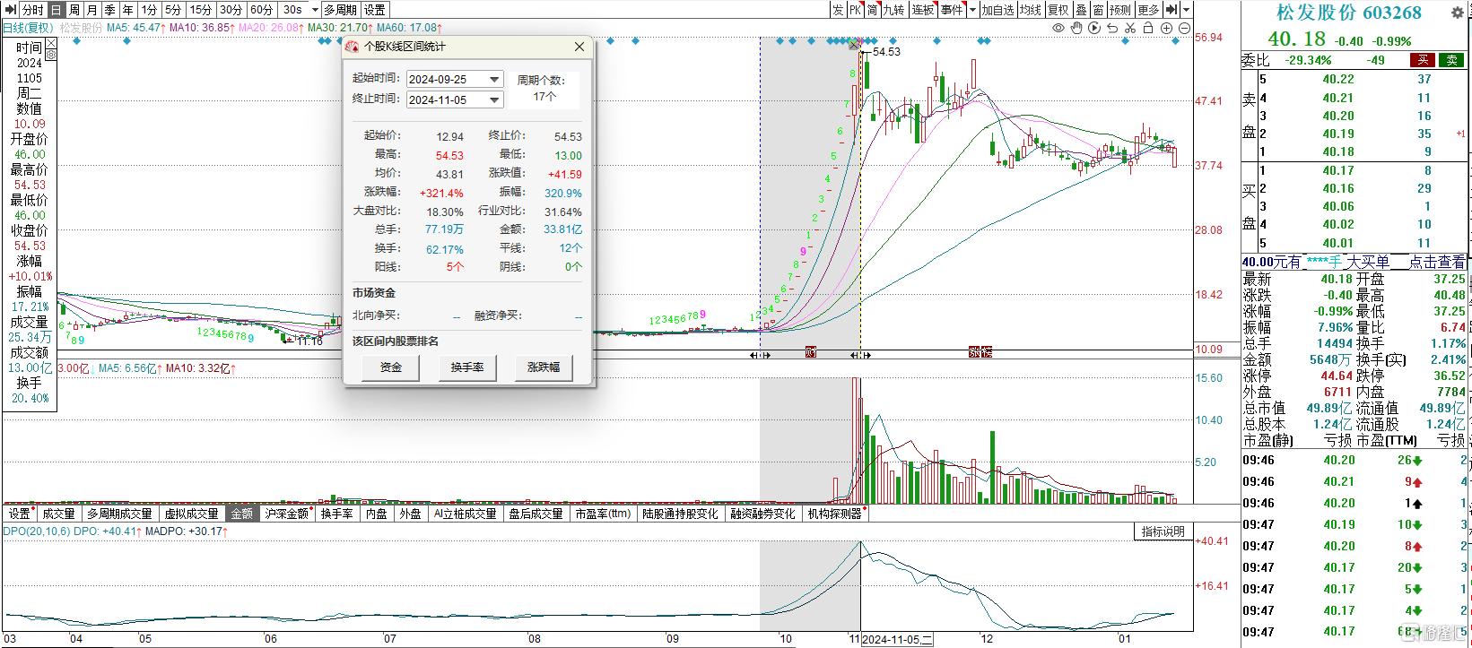Expand the 30s period dropdown arrow
Image resolution: width=1472 pixels, height=648 pixels.
coord(313,10)
